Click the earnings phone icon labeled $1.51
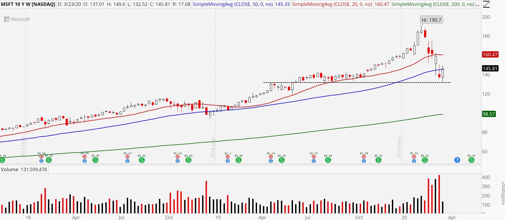 [414, 157]
